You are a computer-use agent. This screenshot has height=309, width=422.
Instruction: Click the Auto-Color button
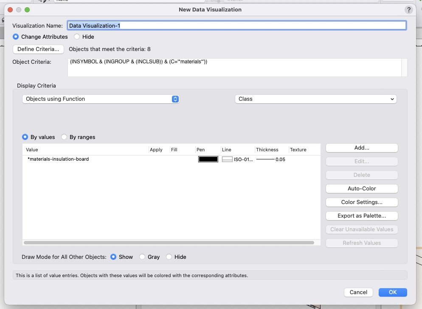[x=362, y=189]
